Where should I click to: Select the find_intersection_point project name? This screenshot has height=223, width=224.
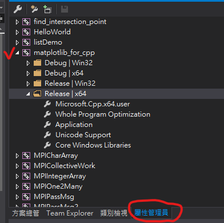tap(70, 22)
